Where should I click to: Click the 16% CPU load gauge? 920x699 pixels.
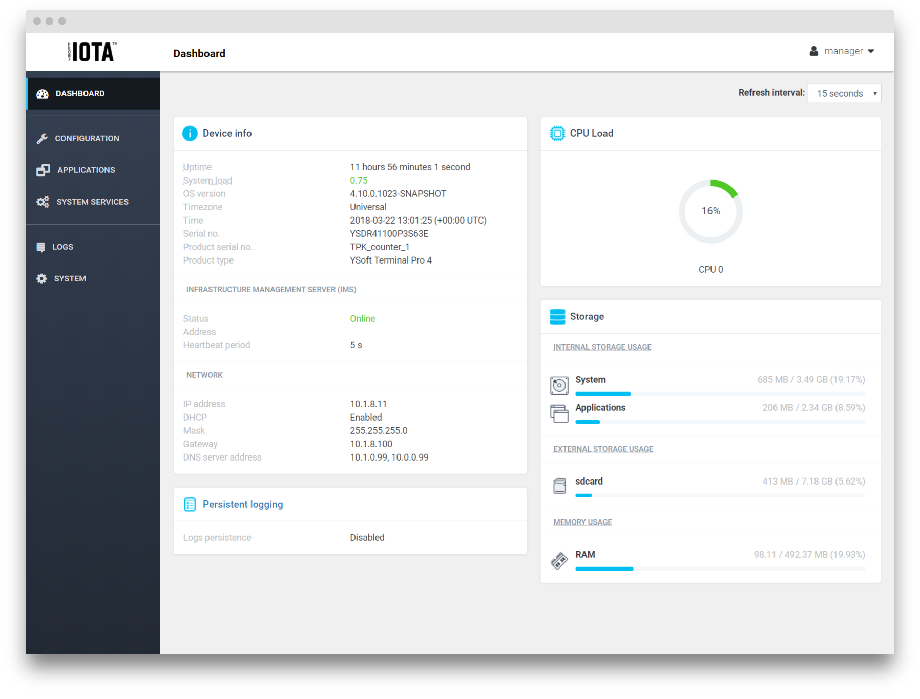710,211
